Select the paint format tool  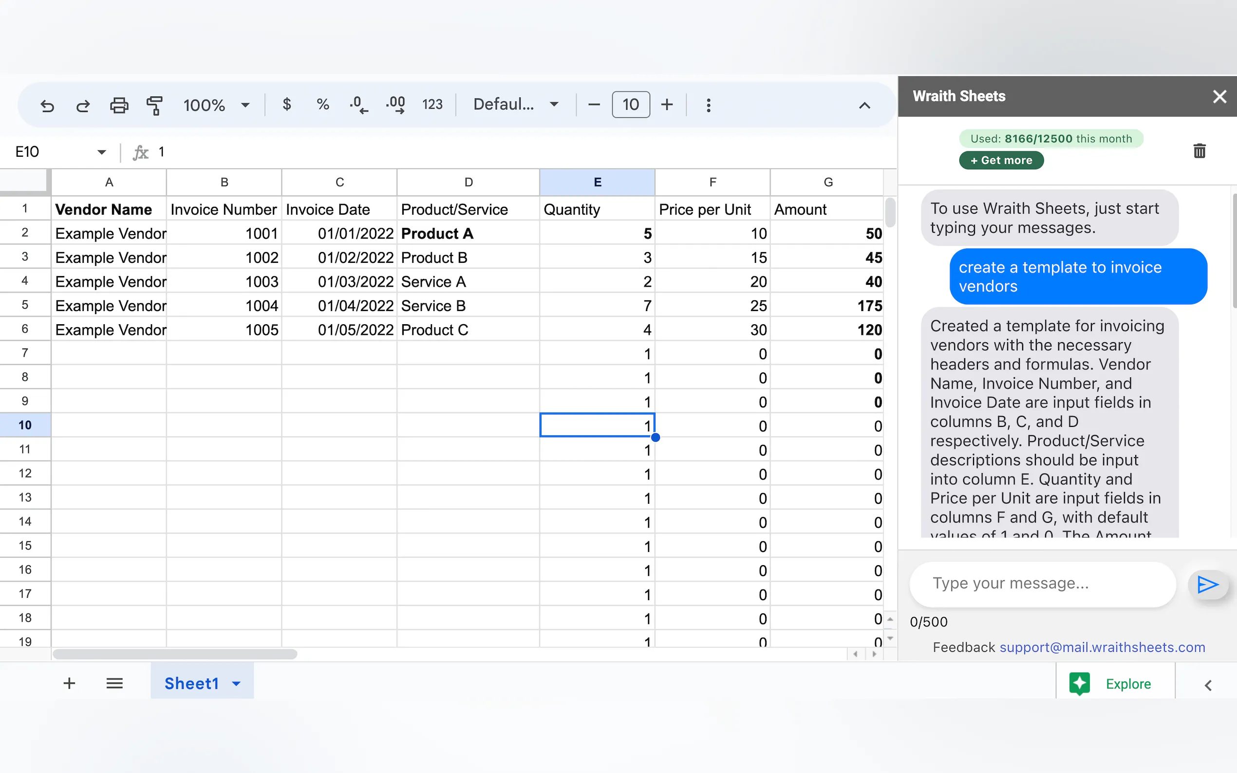[154, 105]
